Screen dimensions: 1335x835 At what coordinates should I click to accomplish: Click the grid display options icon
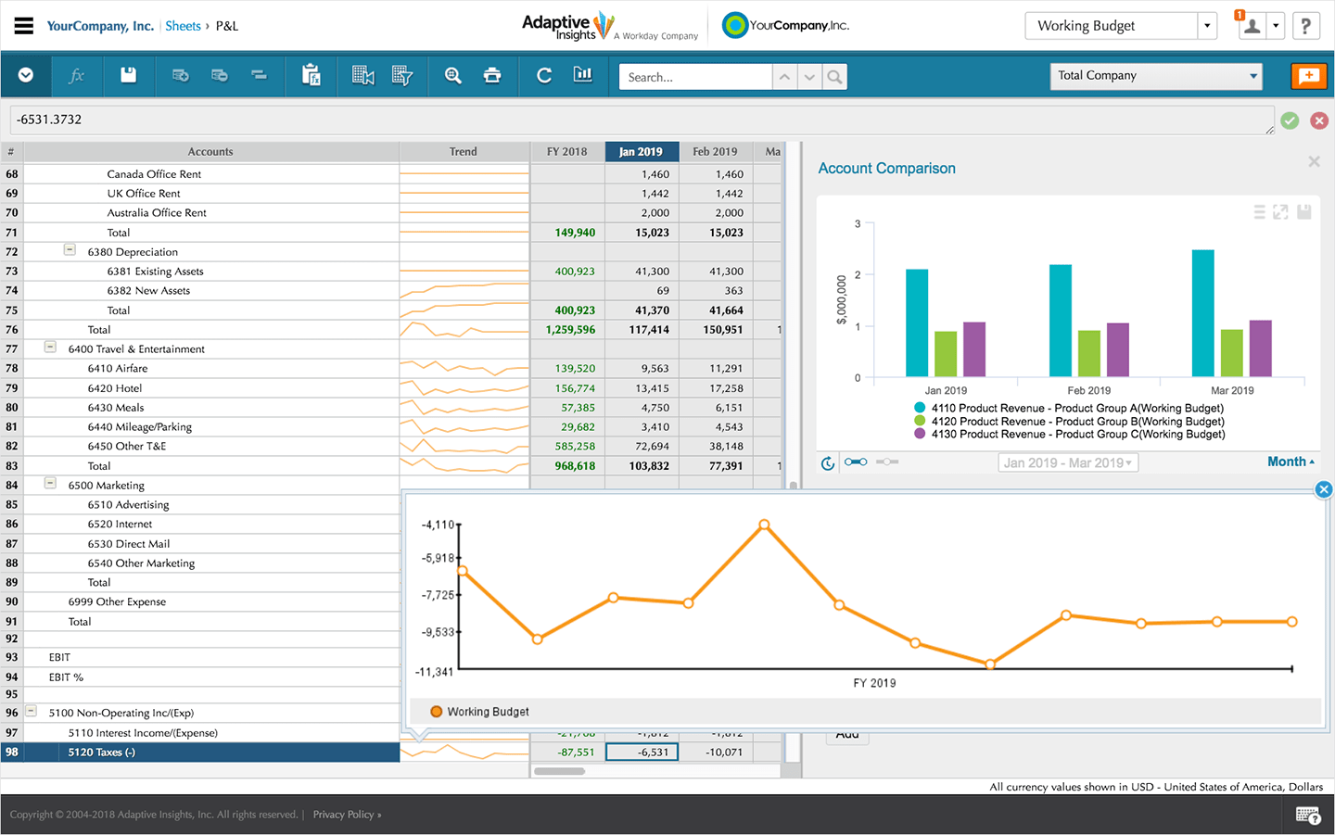click(363, 75)
